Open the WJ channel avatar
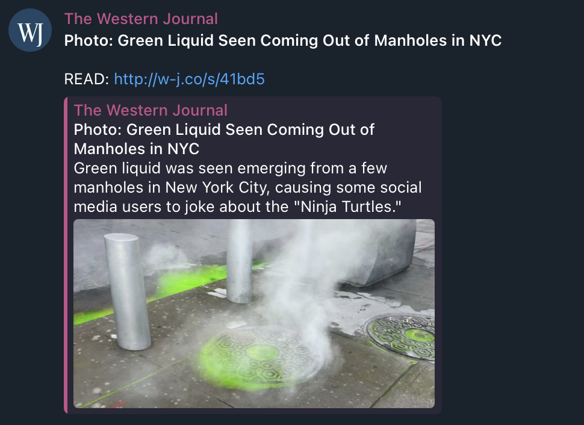The image size is (584, 425). (x=30, y=30)
